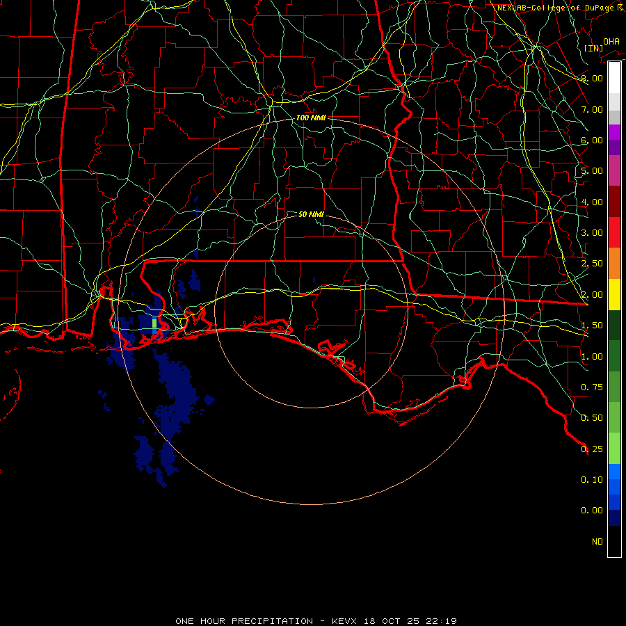Viewport: 626px width, 626px height.
Task: Select the yellow legend color swatch
Action: tap(614, 295)
